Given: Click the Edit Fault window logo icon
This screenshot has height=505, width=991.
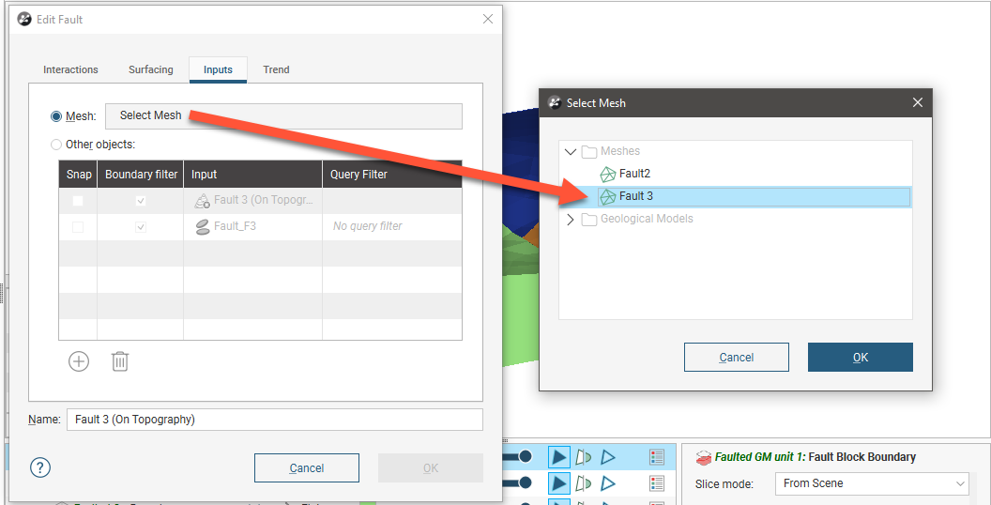Looking at the screenshot, I should coord(24,20).
